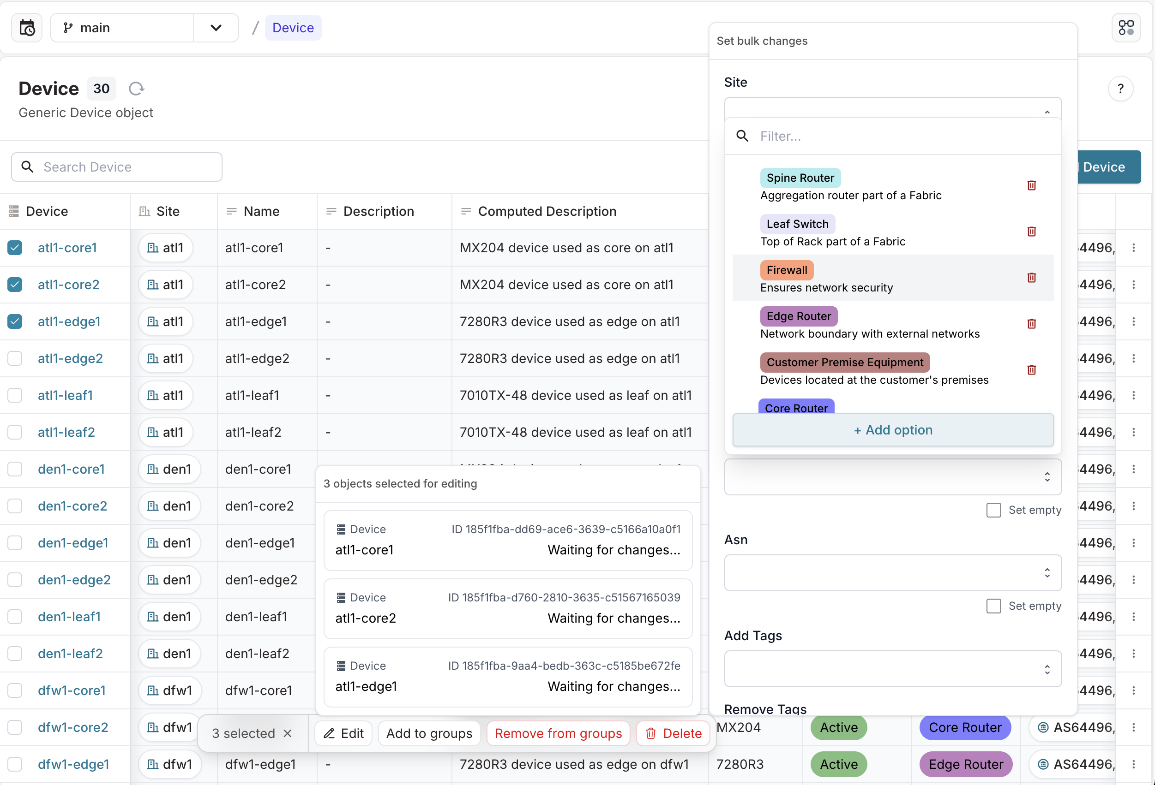Viewport: 1155px width, 785px height.
Task: Switch to the main branch selector
Action: coord(95,27)
